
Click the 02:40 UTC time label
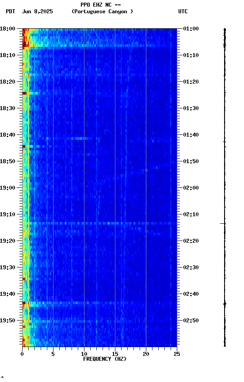click(191, 294)
